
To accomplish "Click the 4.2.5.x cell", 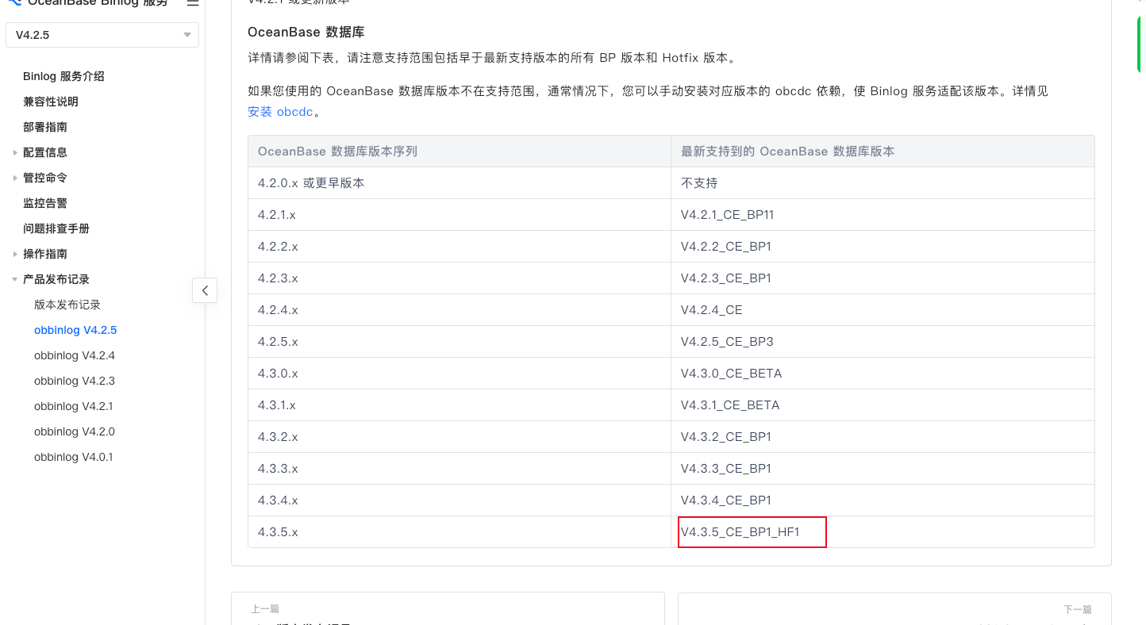I will [460, 341].
